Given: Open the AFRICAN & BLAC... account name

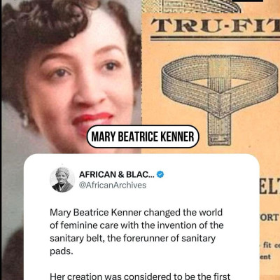Looking at the screenshot, I should 117,174.
